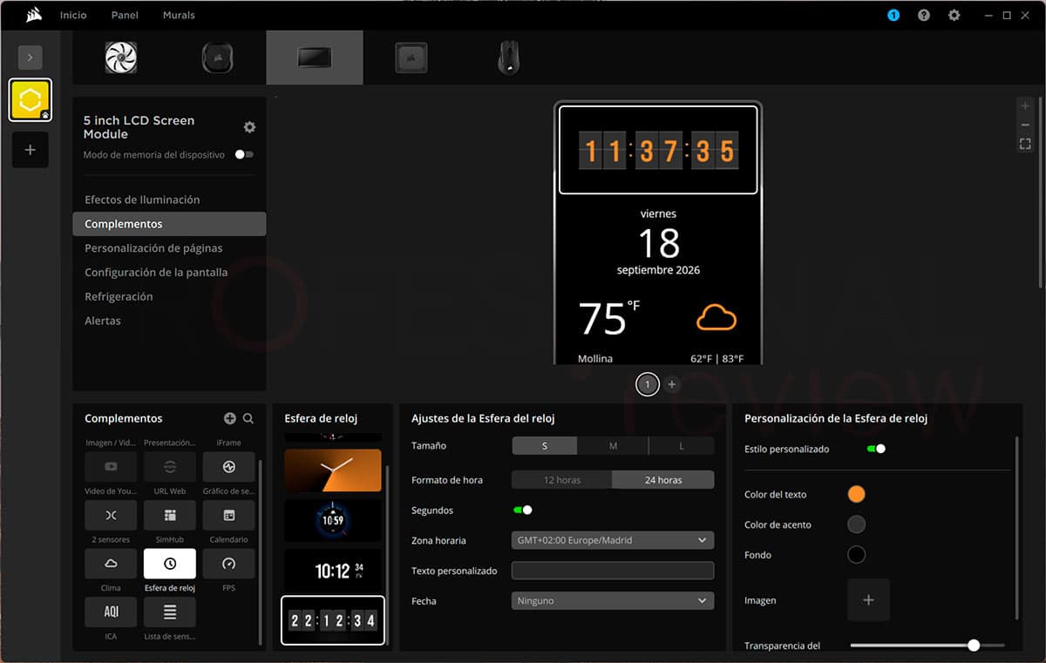Click the notification badge icon
The width and height of the screenshot is (1046, 663).
pyautogui.click(x=893, y=16)
